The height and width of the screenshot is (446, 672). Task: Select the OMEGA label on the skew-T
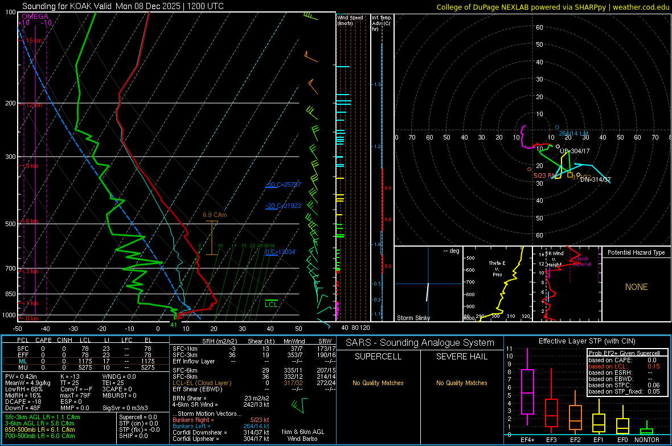[x=35, y=17]
